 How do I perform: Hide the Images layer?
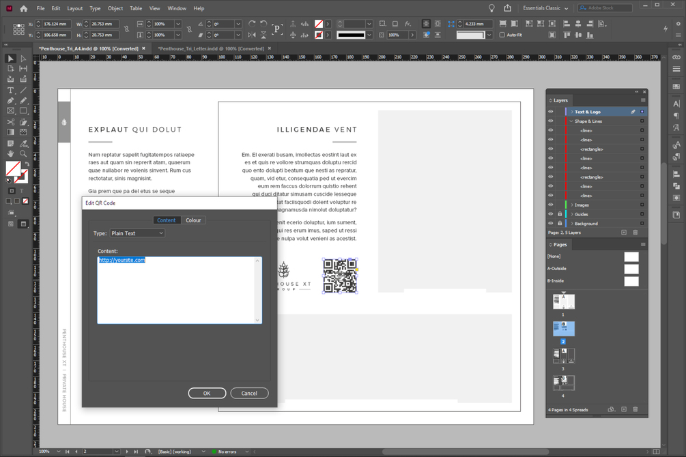coord(551,205)
